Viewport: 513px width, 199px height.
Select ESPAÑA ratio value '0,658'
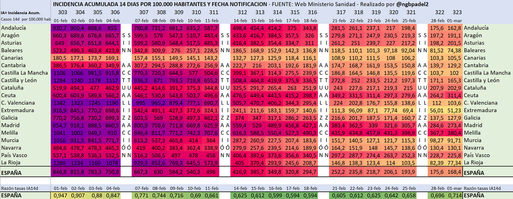tap(409, 195)
